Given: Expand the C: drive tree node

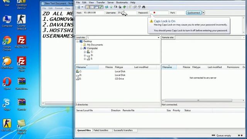Looking at the screenshot, I should coord(85,52).
